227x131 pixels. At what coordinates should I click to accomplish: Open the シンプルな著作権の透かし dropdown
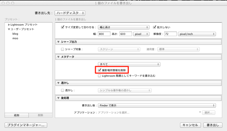click(125, 90)
